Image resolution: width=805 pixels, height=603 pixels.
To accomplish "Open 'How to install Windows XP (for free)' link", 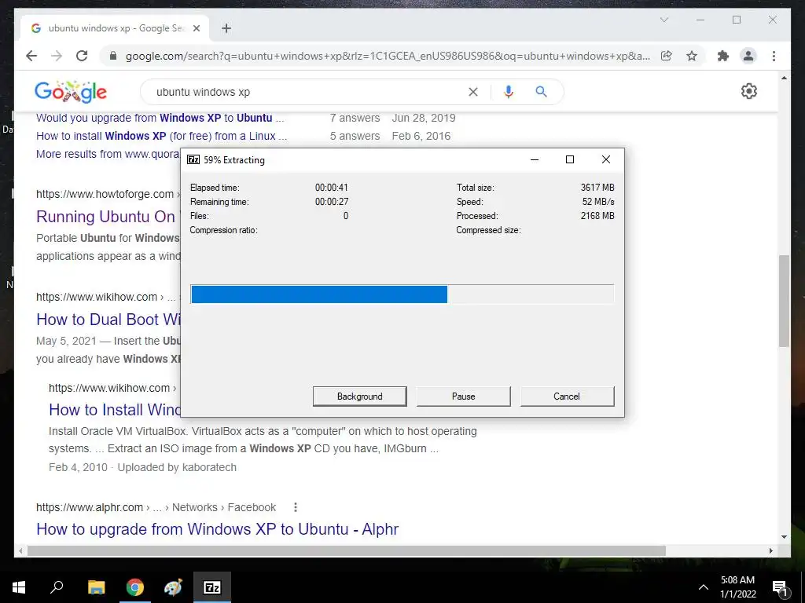I will pyautogui.click(x=162, y=136).
